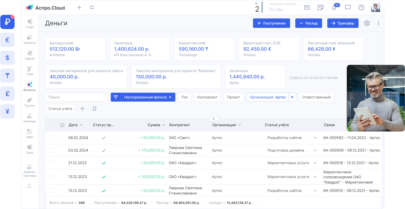Screen dimensions: 405x209
Task: Click Скрыть остатки по счетам link
Action: (x=313, y=78)
